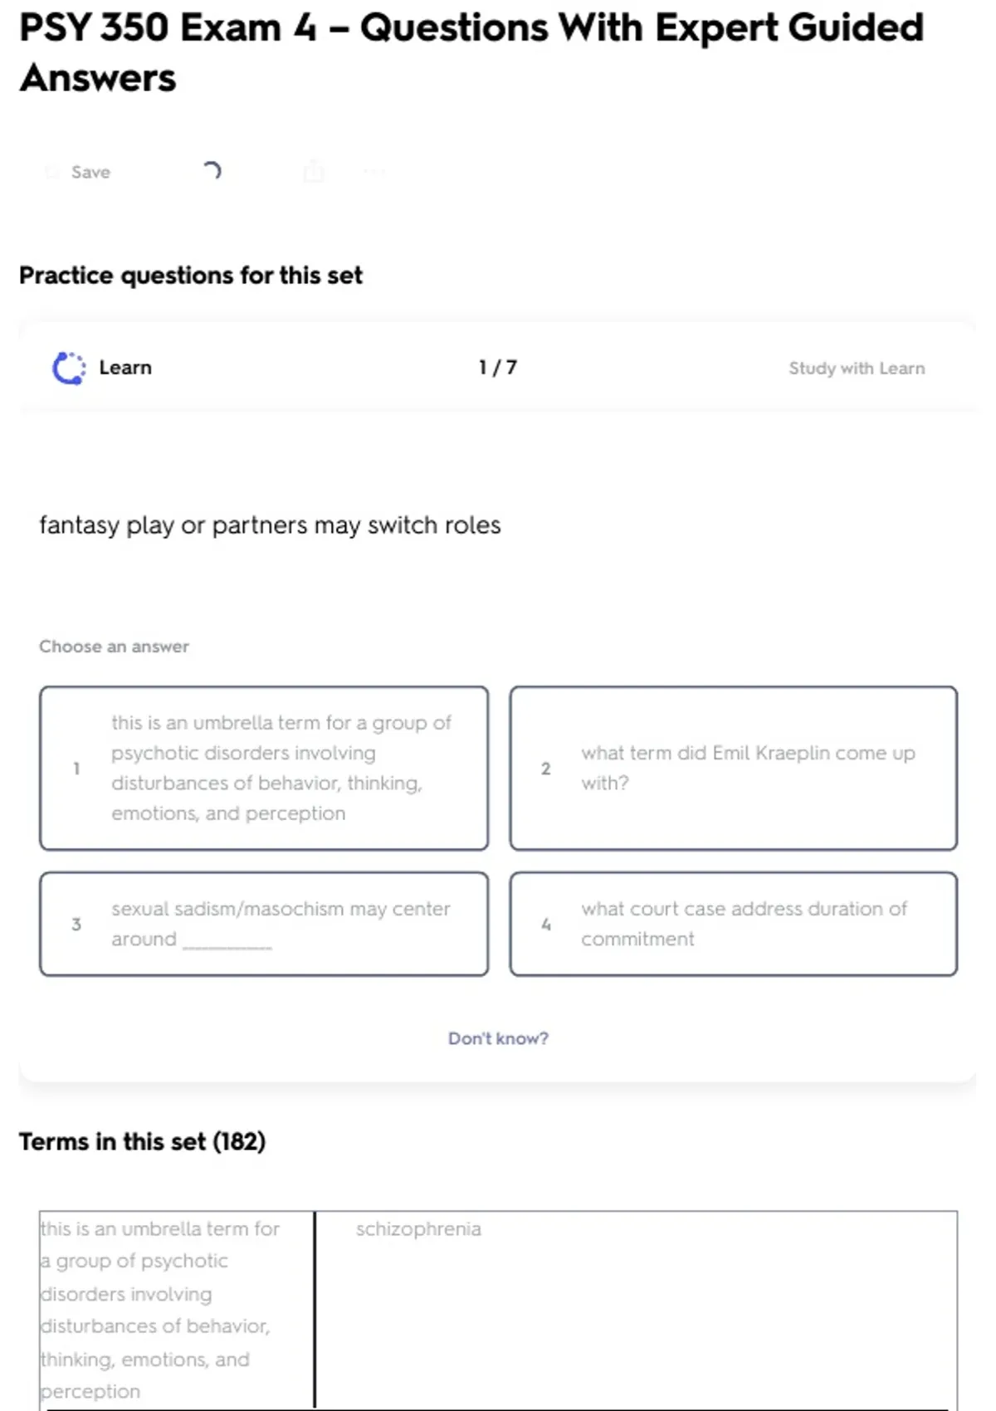
Task: Click Study with Learn link
Action: point(856,368)
